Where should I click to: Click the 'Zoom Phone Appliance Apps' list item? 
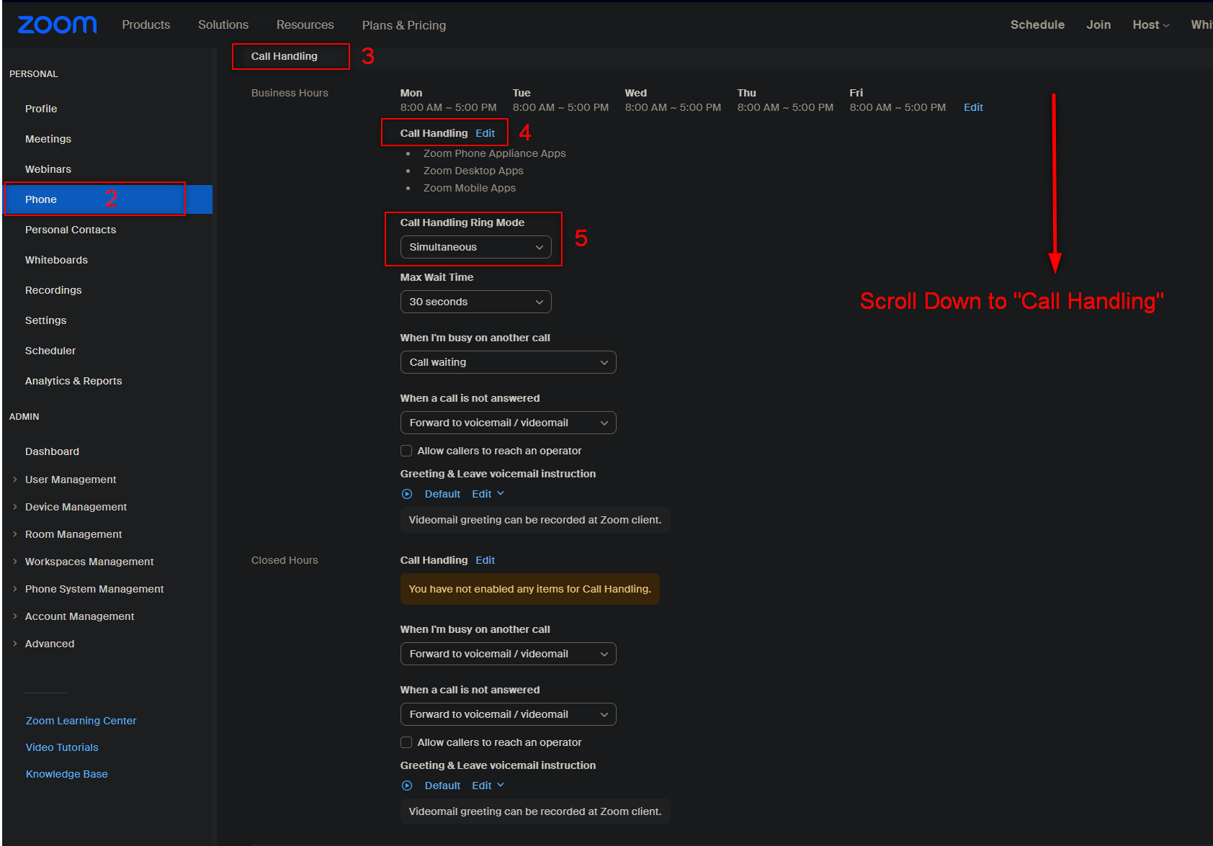point(495,153)
